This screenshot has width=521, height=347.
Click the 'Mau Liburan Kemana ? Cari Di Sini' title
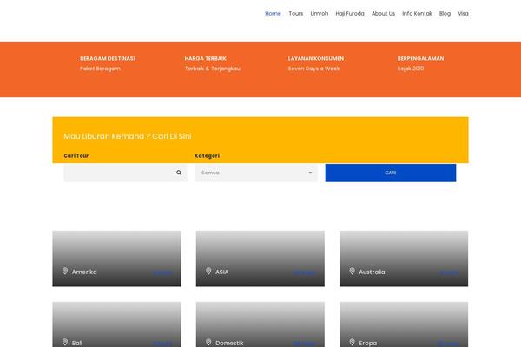pos(128,136)
